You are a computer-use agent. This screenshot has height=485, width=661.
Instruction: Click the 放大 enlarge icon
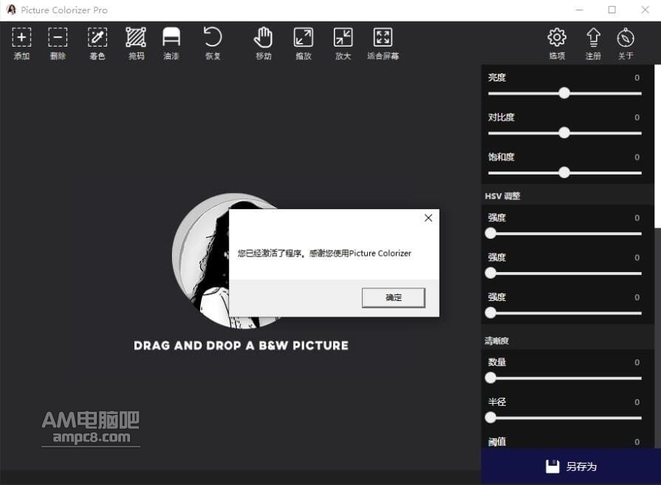[x=343, y=37]
